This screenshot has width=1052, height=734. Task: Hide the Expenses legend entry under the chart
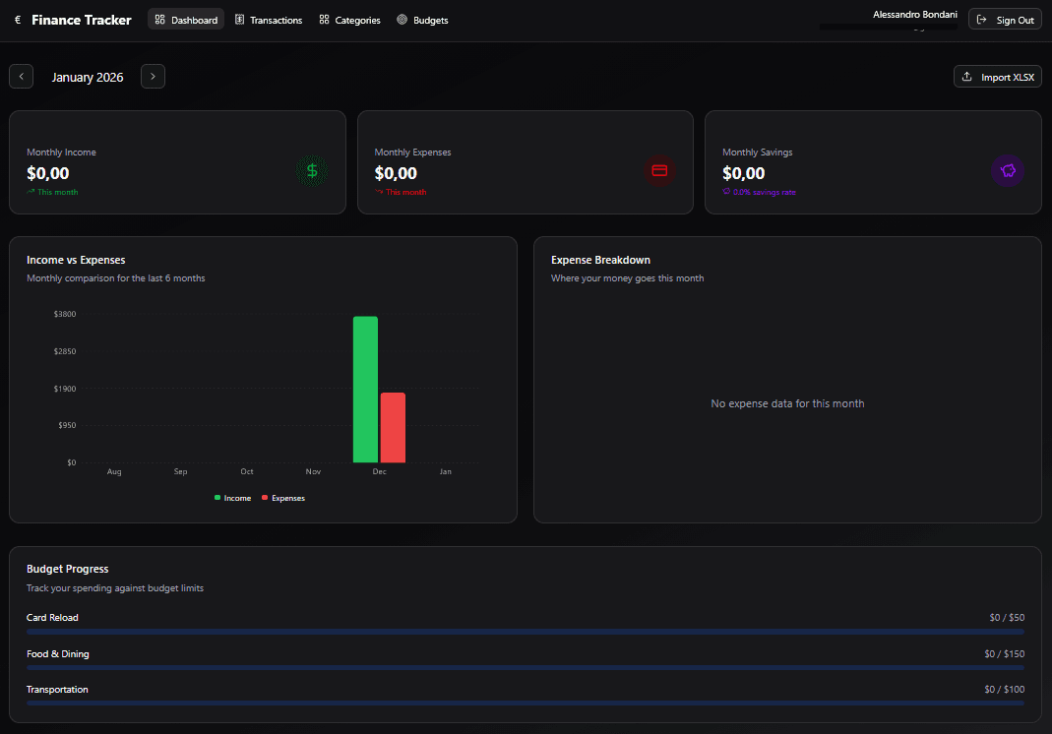click(x=282, y=498)
